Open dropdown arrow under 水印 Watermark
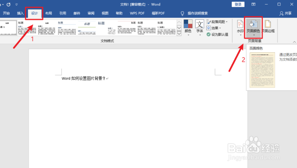The width and height of the screenshot is (297, 168). pyautogui.click(x=241, y=35)
